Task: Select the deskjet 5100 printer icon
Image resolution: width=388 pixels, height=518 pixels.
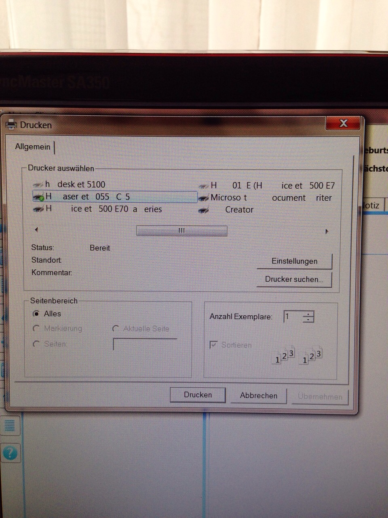Action: pyautogui.click(x=38, y=185)
